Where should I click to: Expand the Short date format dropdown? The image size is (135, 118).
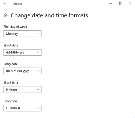coord(22,52)
